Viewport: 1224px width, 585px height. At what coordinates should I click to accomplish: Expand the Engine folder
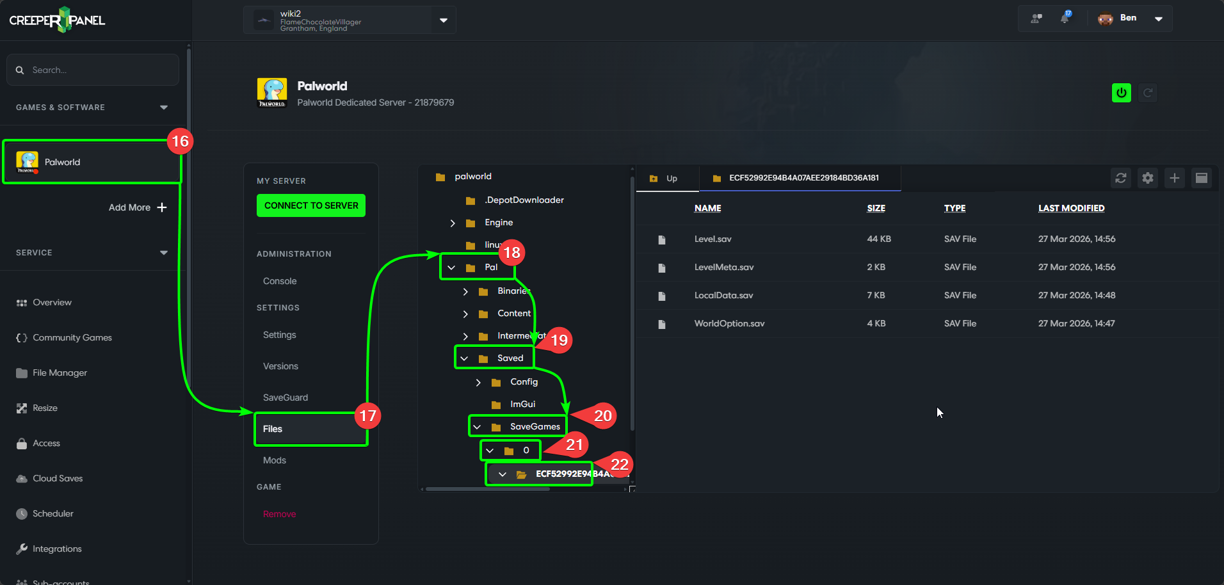click(453, 223)
